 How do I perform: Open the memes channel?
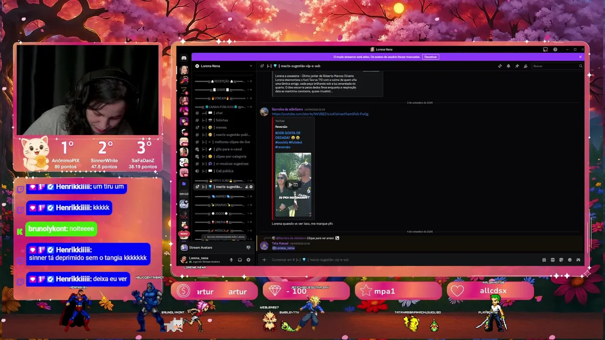(x=225, y=127)
